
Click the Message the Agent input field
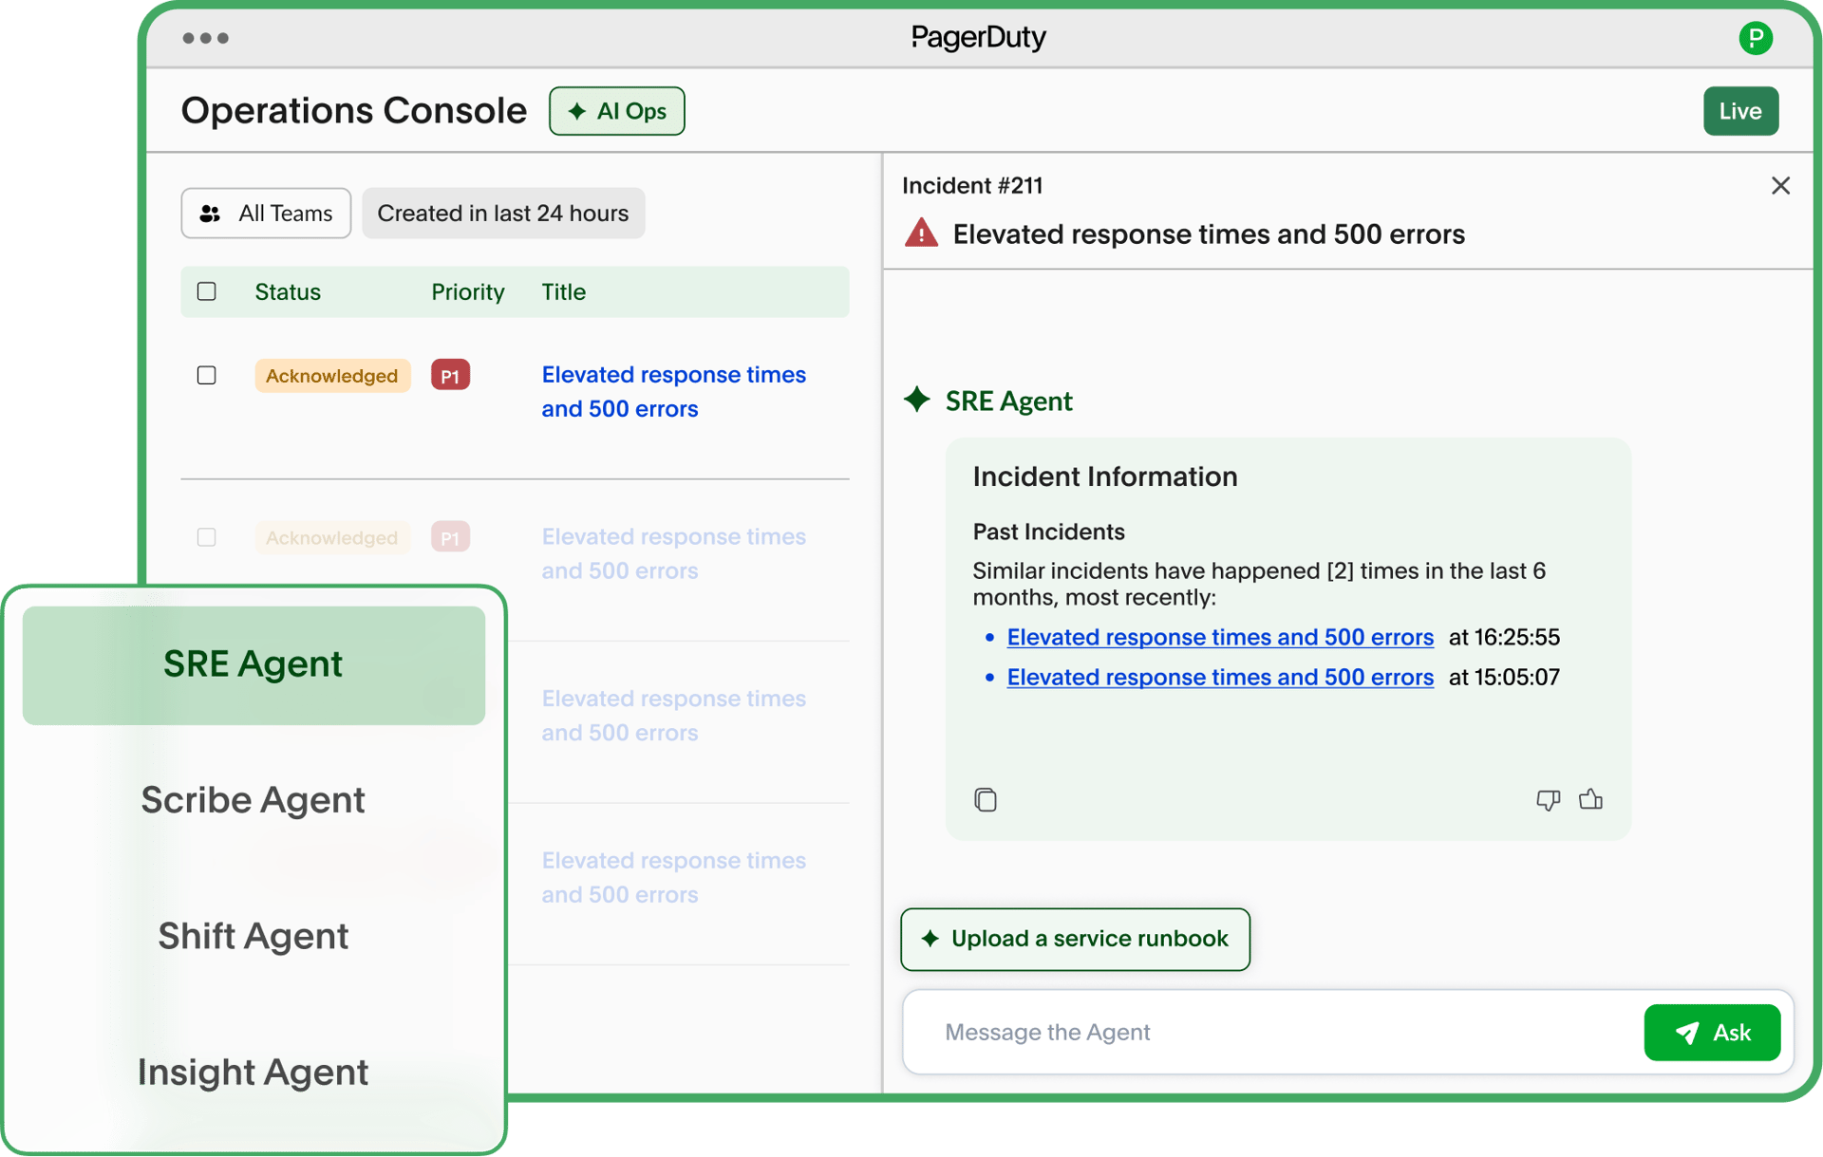coord(1234,1032)
